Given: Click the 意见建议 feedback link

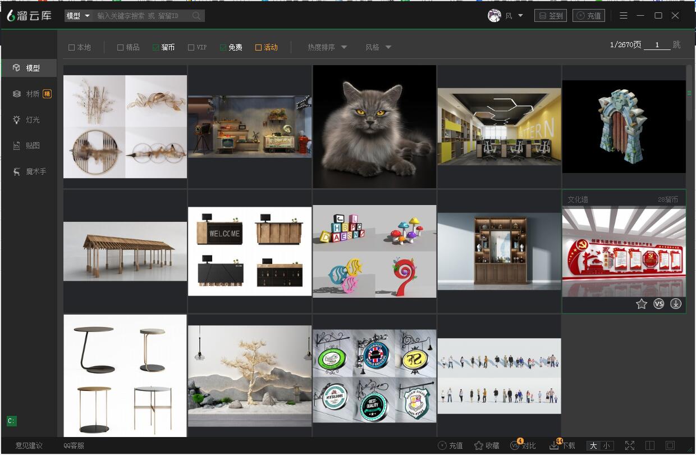Looking at the screenshot, I should tap(29, 445).
